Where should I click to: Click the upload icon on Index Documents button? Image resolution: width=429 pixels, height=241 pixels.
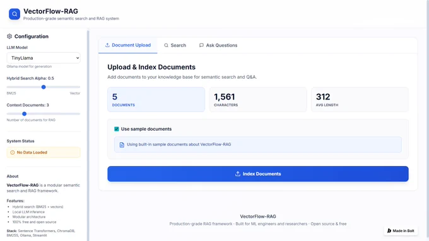click(x=238, y=174)
